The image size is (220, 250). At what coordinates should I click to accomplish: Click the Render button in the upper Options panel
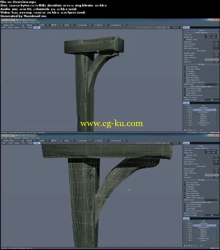point(201,30)
